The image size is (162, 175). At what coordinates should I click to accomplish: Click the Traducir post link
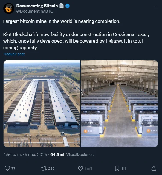point(14,54)
